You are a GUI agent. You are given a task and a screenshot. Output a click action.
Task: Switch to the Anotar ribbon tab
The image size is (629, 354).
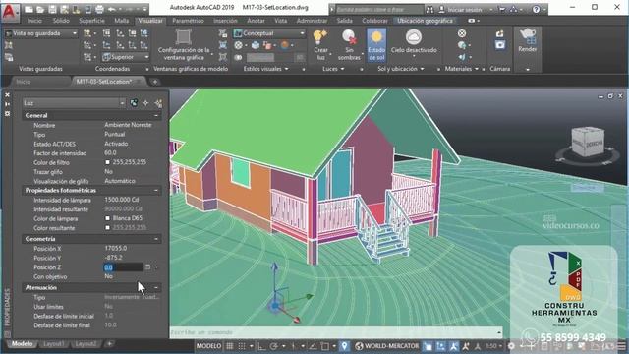(x=256, y=21)
